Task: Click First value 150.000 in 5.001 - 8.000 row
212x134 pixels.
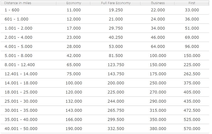Action: click(x=192, y=56)
